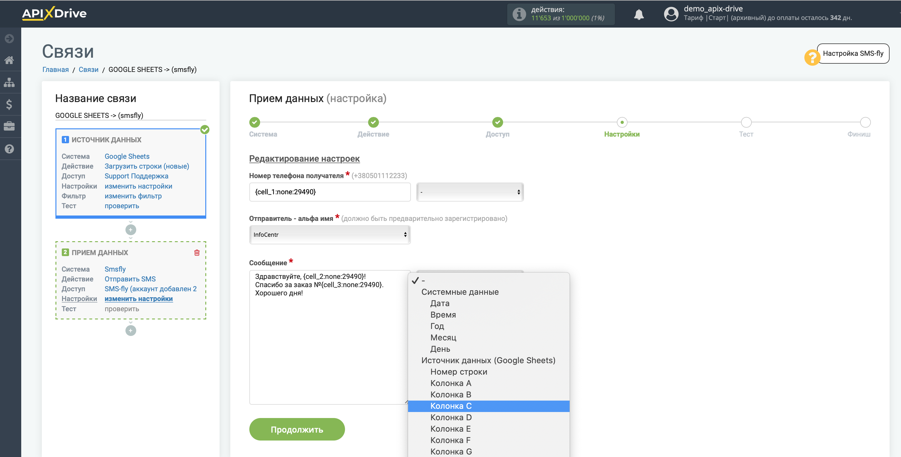The height and width of the screenshot is (457, 901).
Task: Open Google Sheets system link
Action: pos(127,157)
